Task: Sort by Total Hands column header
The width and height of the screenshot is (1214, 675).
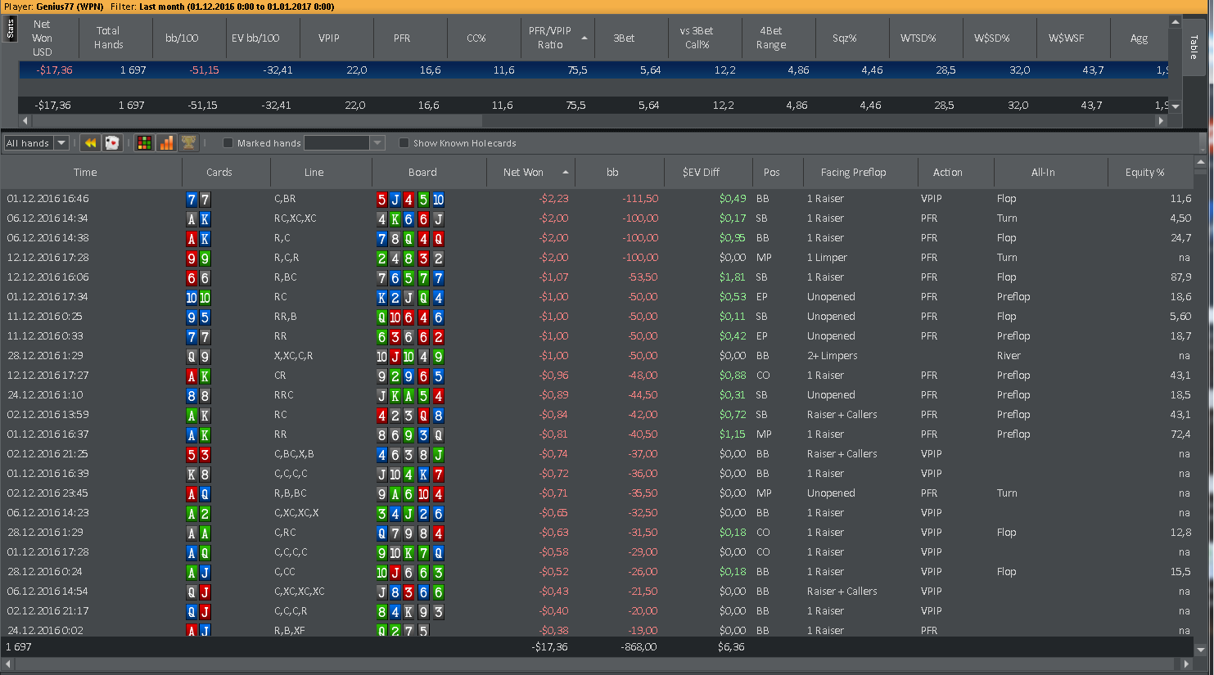Action: pos(108,38)
